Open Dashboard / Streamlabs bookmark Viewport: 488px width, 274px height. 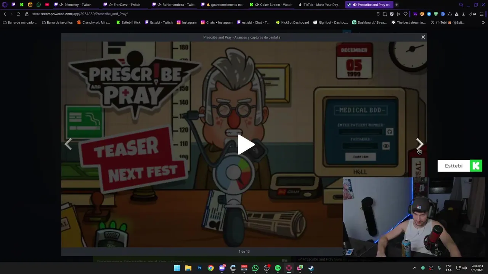point(369,22)
